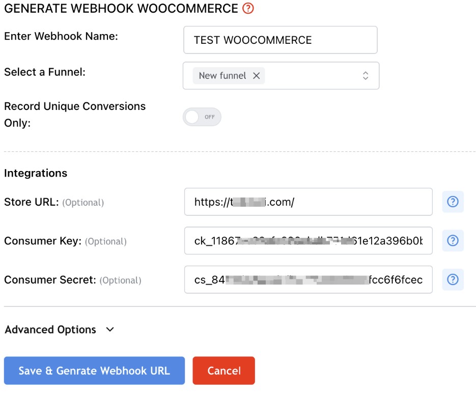Click inside the Consumer Key field
This screenshot has width=476, height=393.
[309, 240]
